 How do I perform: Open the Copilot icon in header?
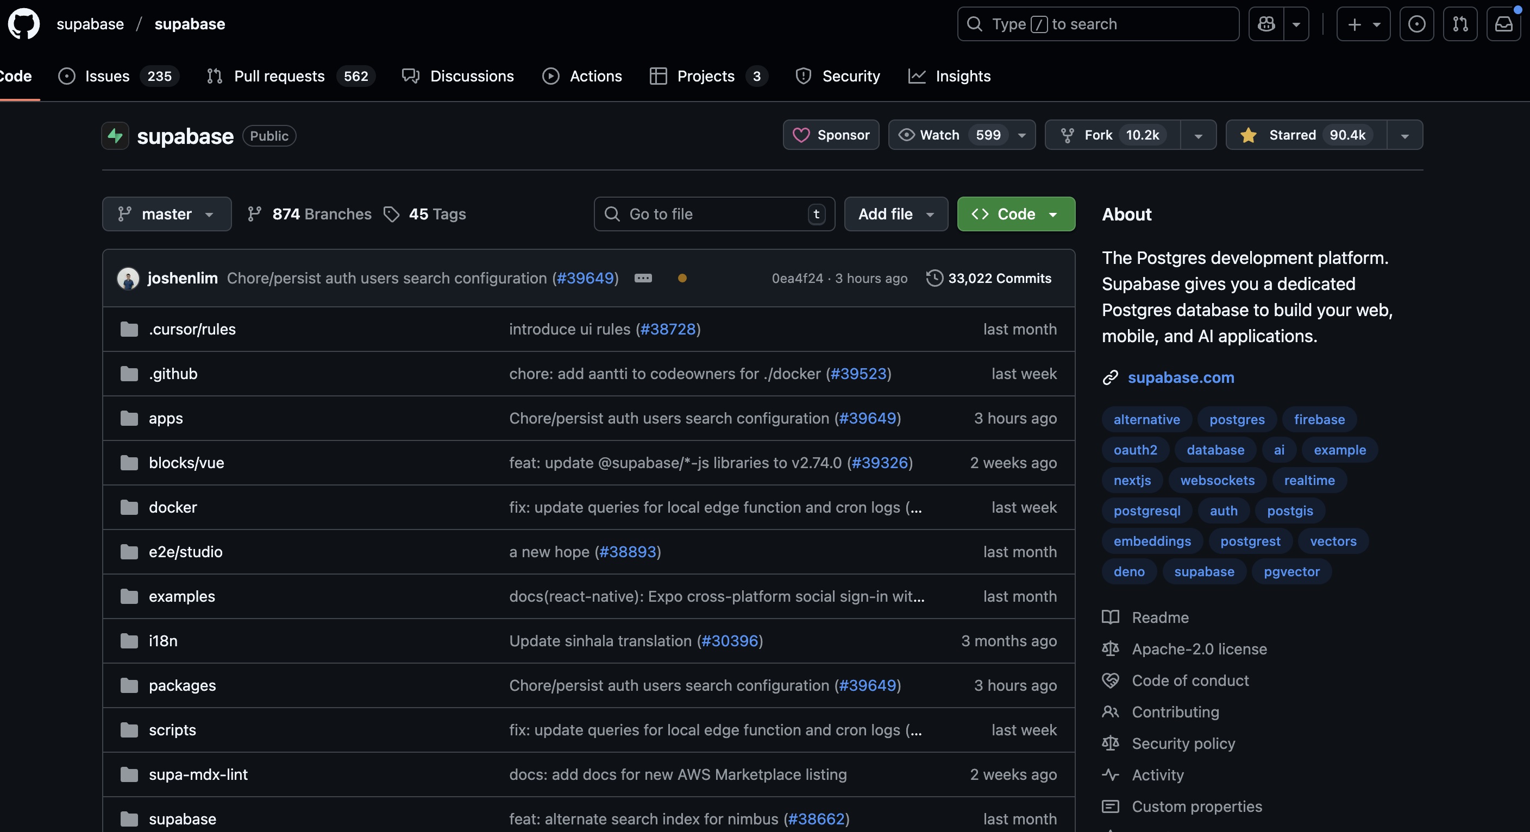[1266, 24]
